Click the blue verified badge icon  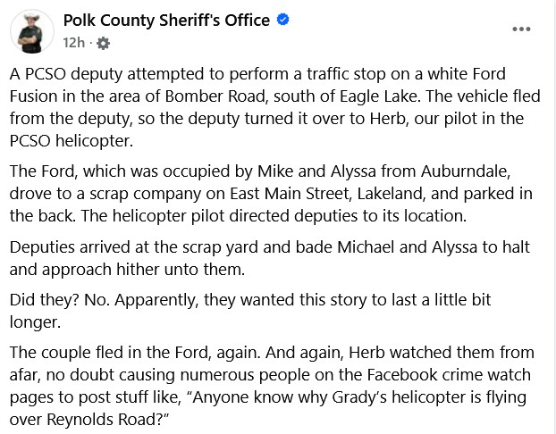[x=282, y=20]
